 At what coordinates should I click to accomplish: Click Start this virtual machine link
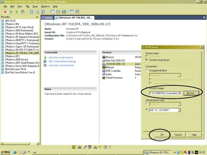click(x=61, y=57)
